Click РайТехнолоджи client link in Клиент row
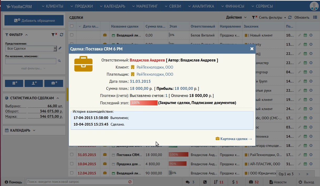This screenshot has width=320, height=186. pos(155,67)
